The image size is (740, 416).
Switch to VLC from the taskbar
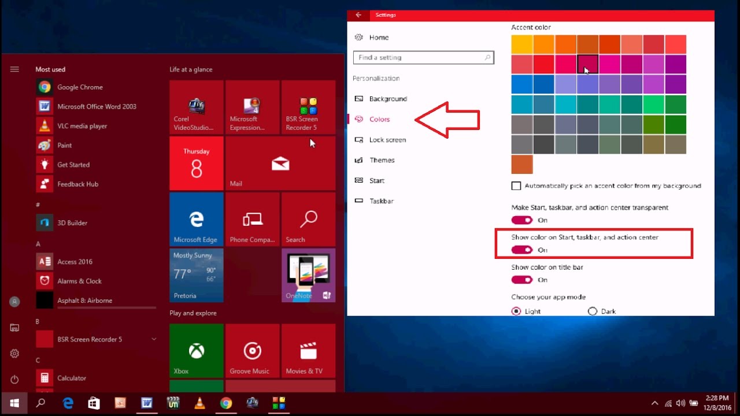tap(199, 403)
